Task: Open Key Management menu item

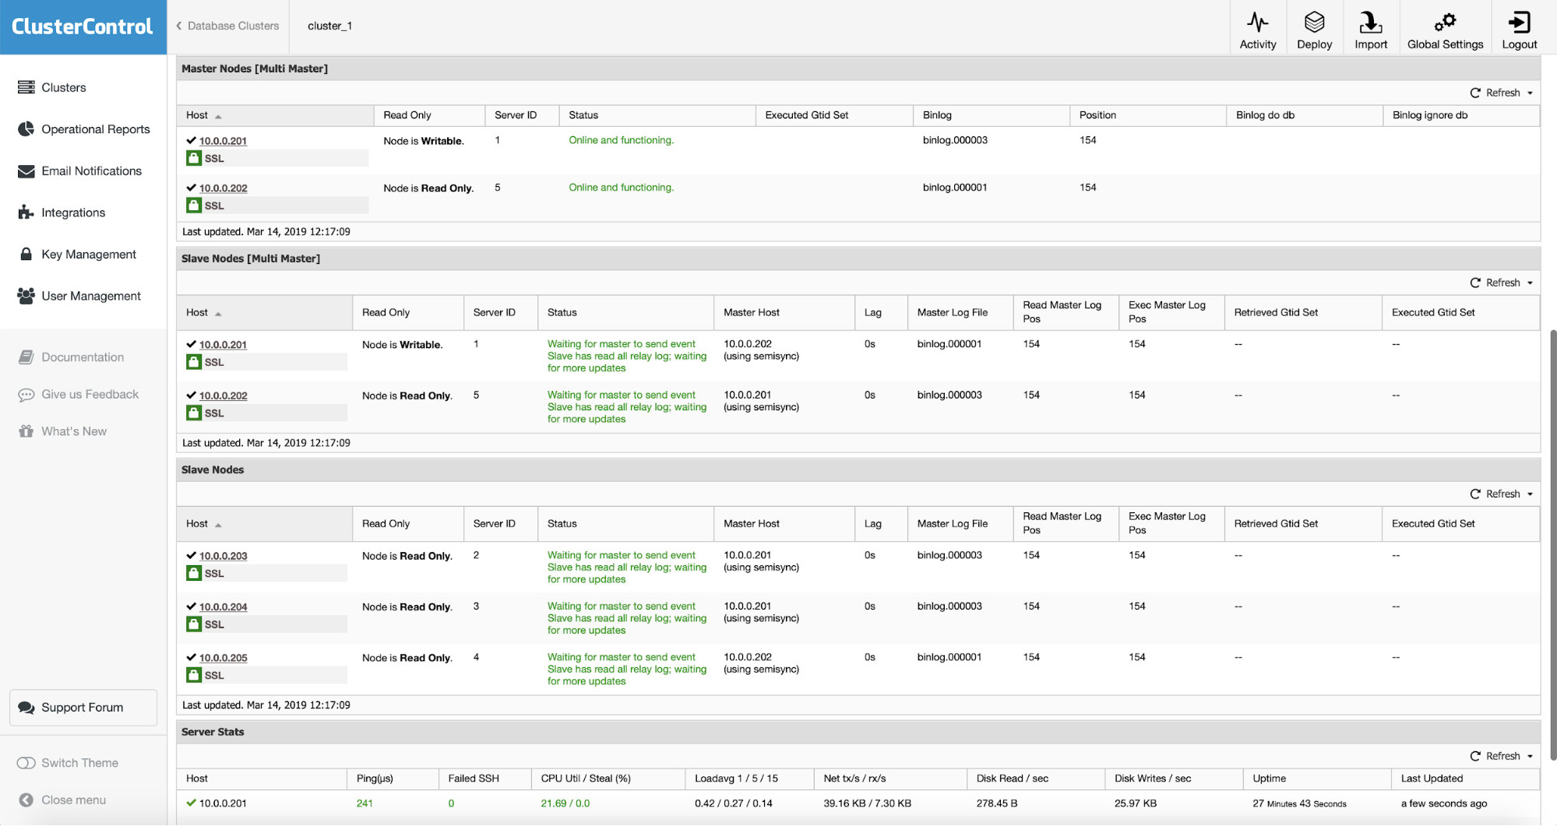Action: pos(89,254)
